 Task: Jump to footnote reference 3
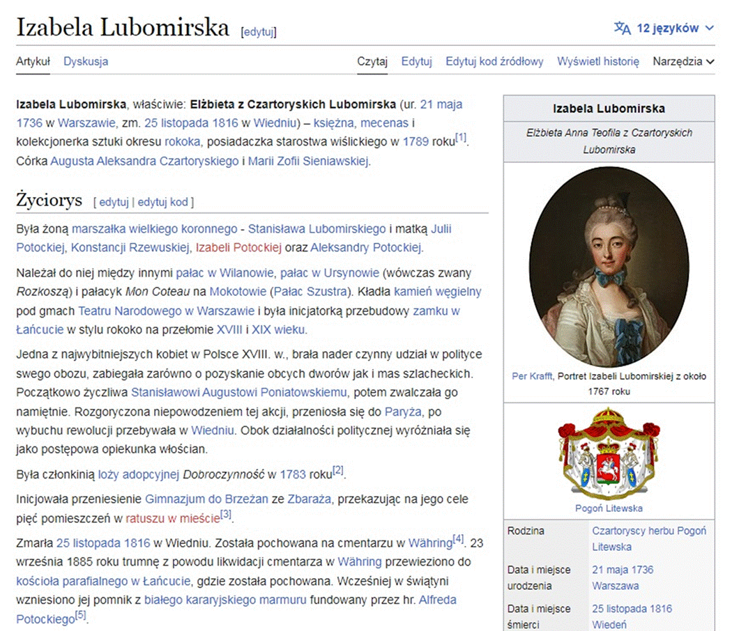pyautogui.click(x=226, y=514)
